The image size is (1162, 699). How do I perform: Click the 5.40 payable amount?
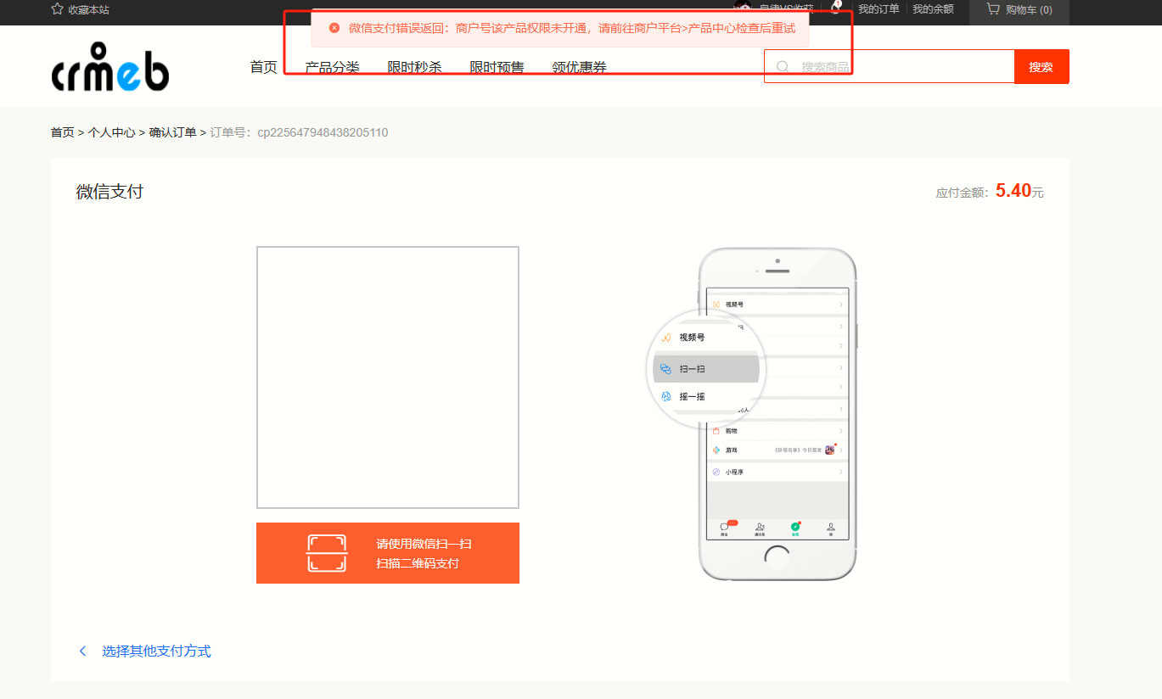click(x=1013, y=191)
